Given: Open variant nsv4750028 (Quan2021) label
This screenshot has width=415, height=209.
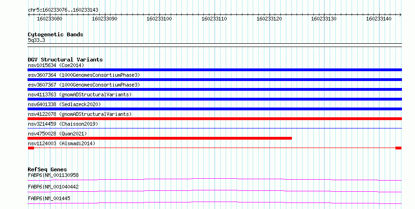Looking at the screenshot, I should coord(57,134).
